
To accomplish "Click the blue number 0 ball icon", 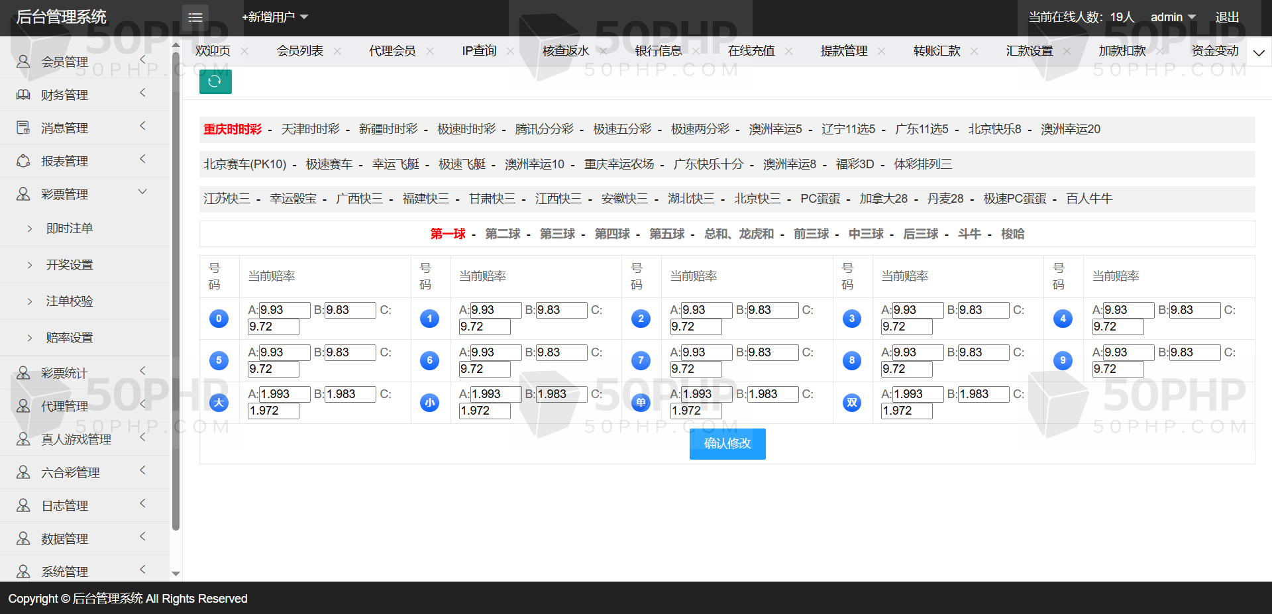I will click(219, 319).
